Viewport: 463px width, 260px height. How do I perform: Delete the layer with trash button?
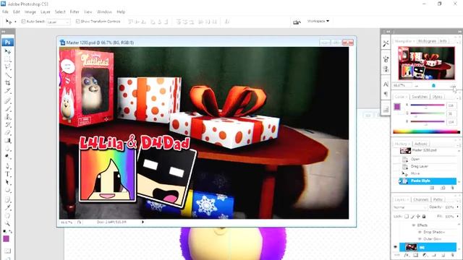(452, 255)
